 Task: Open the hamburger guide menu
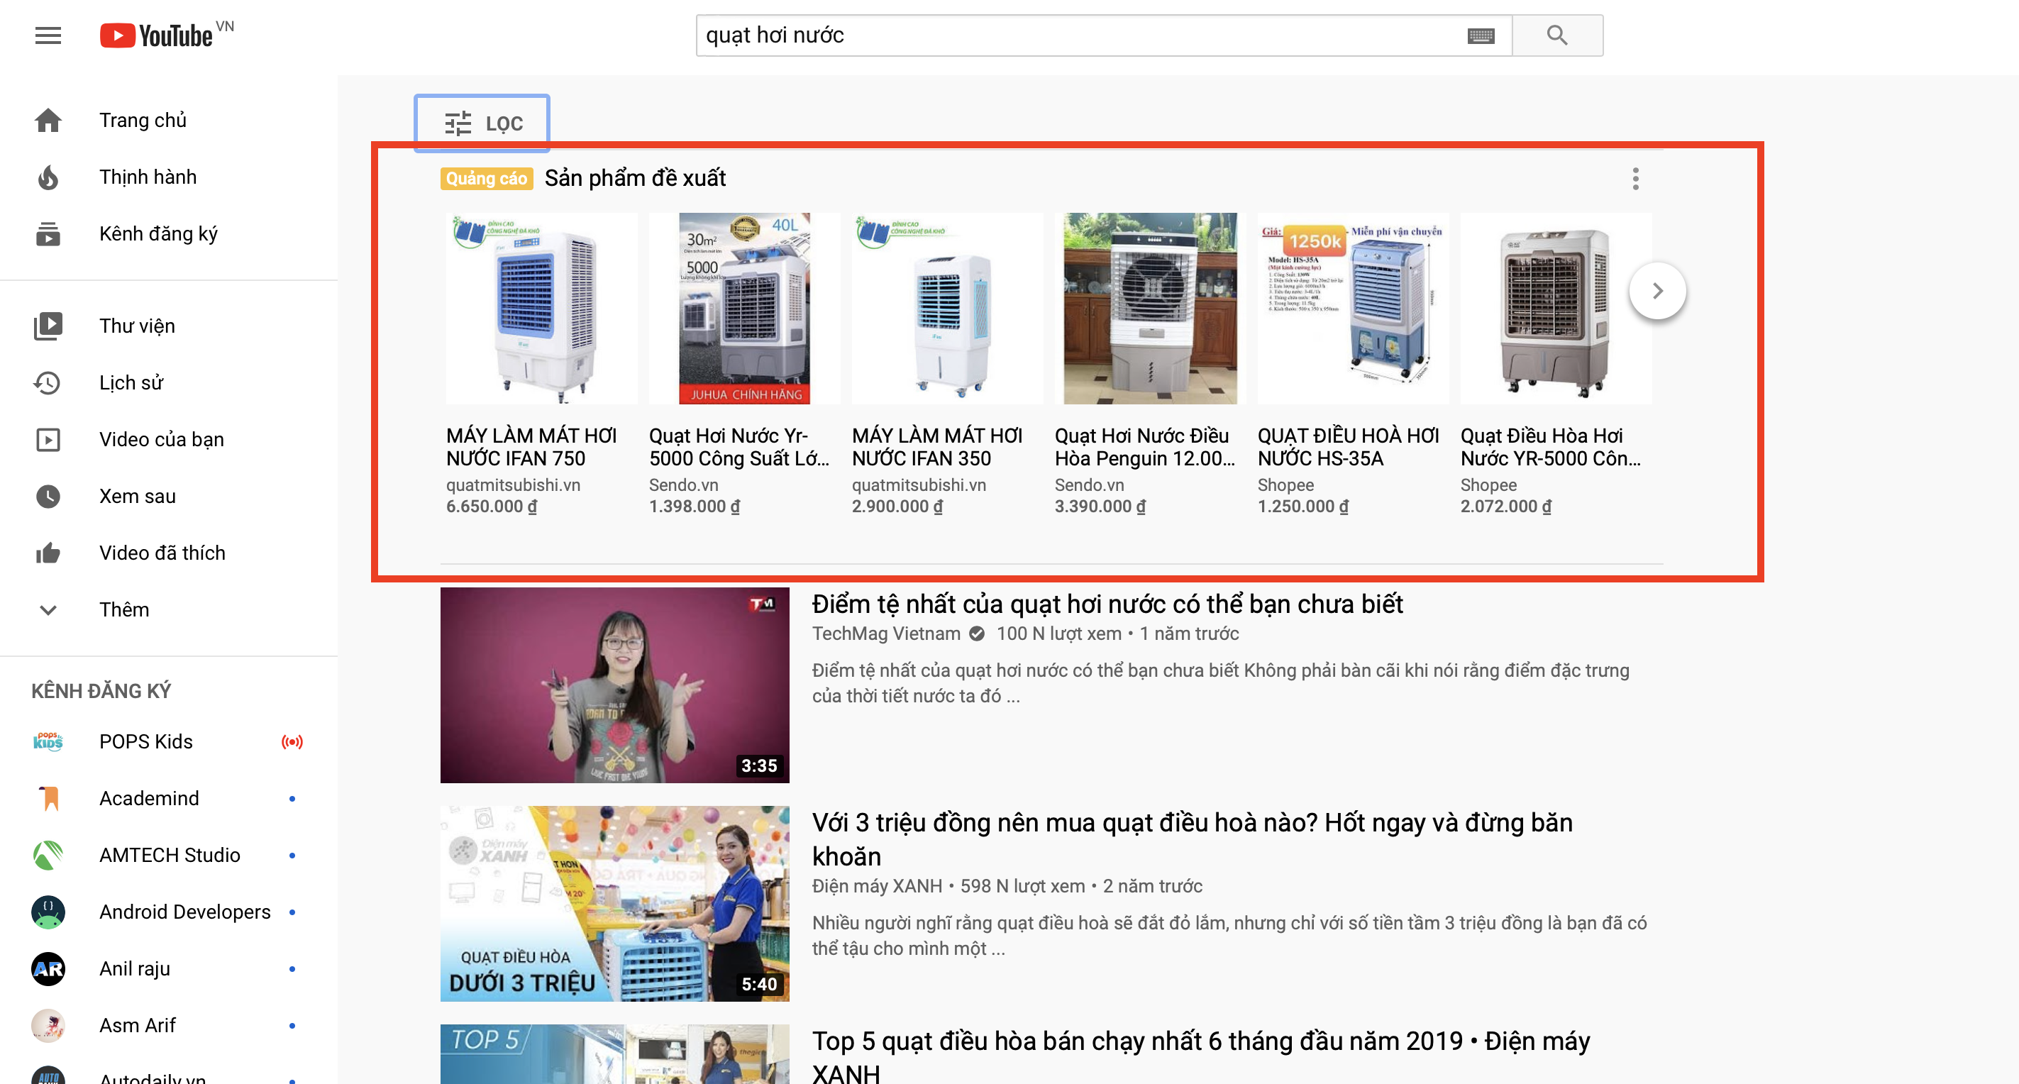coord(48,35)
